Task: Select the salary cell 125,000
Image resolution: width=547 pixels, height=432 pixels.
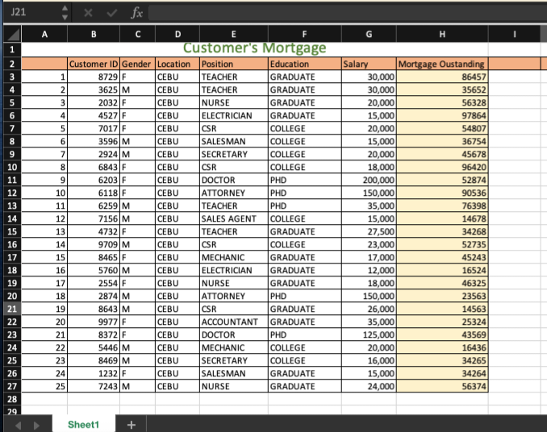Action: point(369,334)
